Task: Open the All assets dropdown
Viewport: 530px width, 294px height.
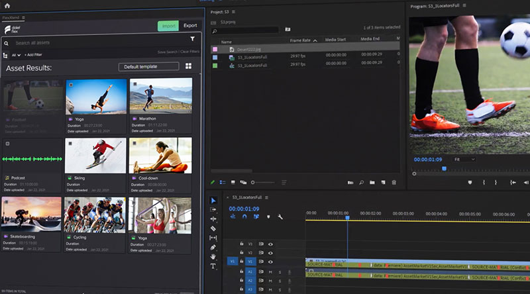Action: (16, 55)
